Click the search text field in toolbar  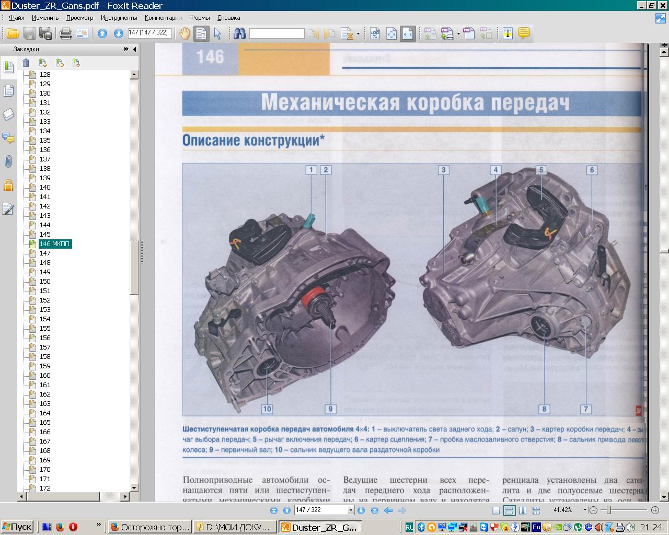[276, 33]
